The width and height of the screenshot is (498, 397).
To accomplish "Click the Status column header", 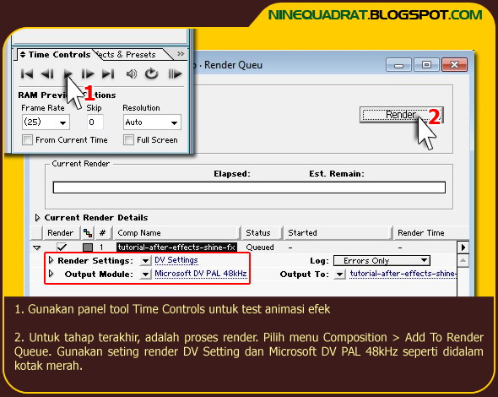I will (x=262, y=233).
